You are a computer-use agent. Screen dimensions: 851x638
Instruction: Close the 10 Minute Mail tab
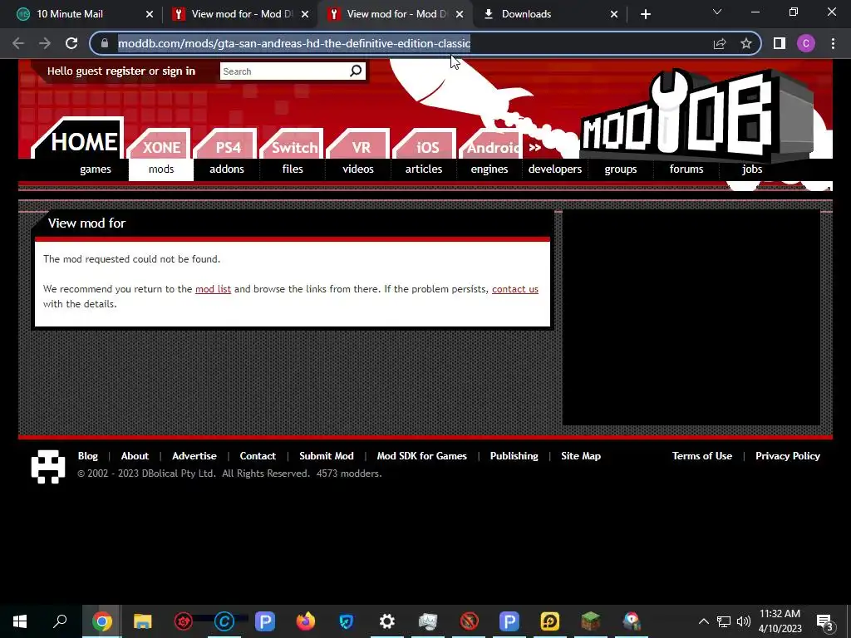(x=150, y=14)
